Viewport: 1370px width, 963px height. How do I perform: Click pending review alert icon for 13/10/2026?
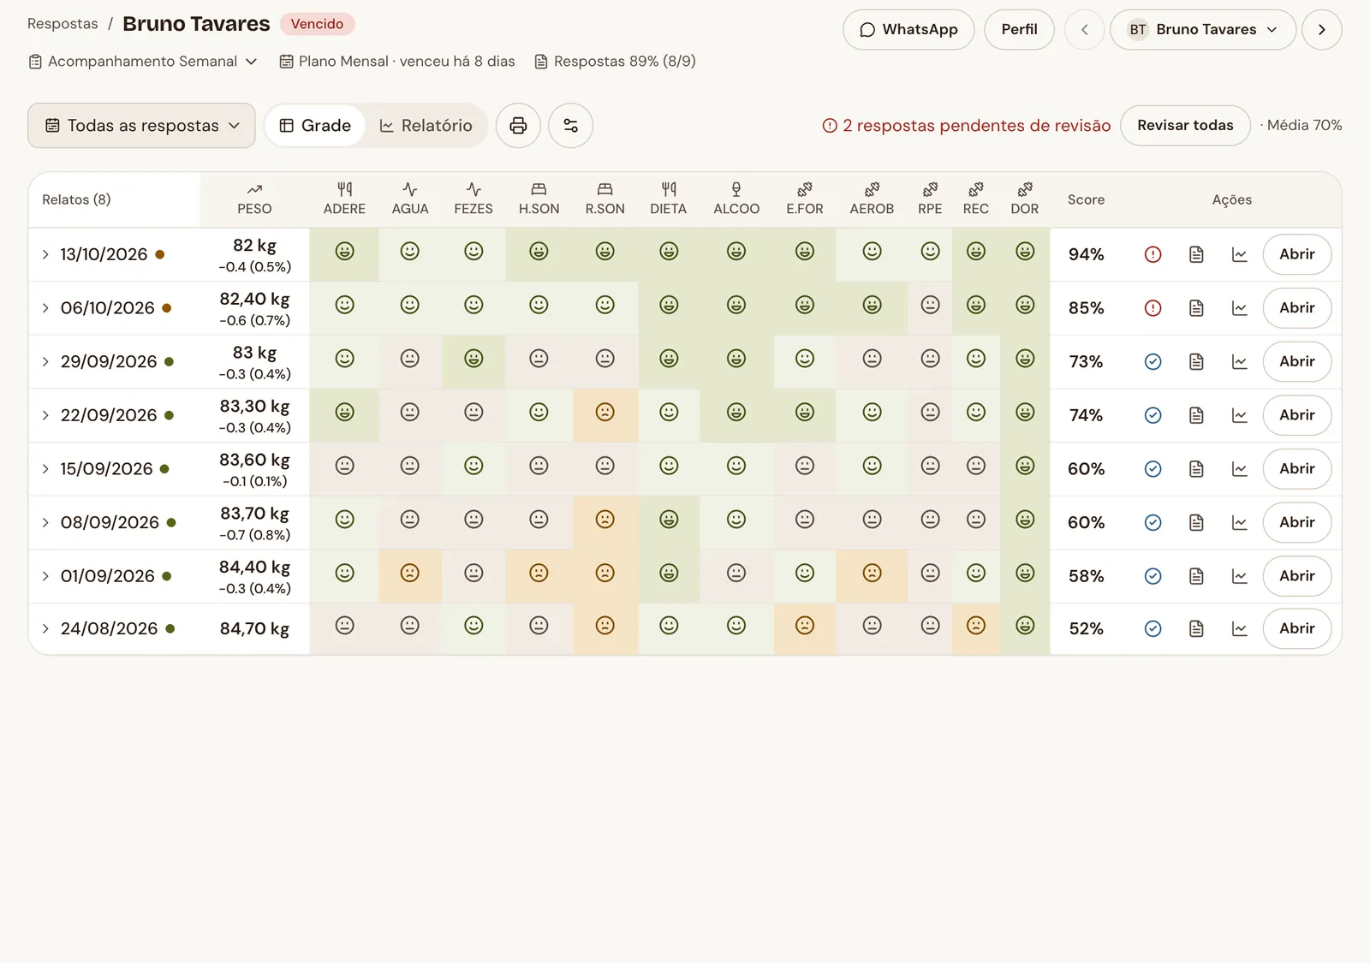tap(1153, 254)
